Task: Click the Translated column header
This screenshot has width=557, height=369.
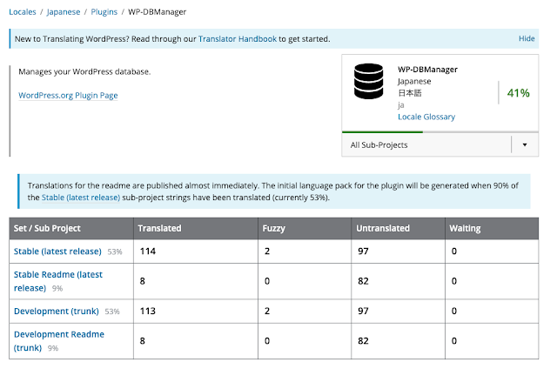Action: 159,228
